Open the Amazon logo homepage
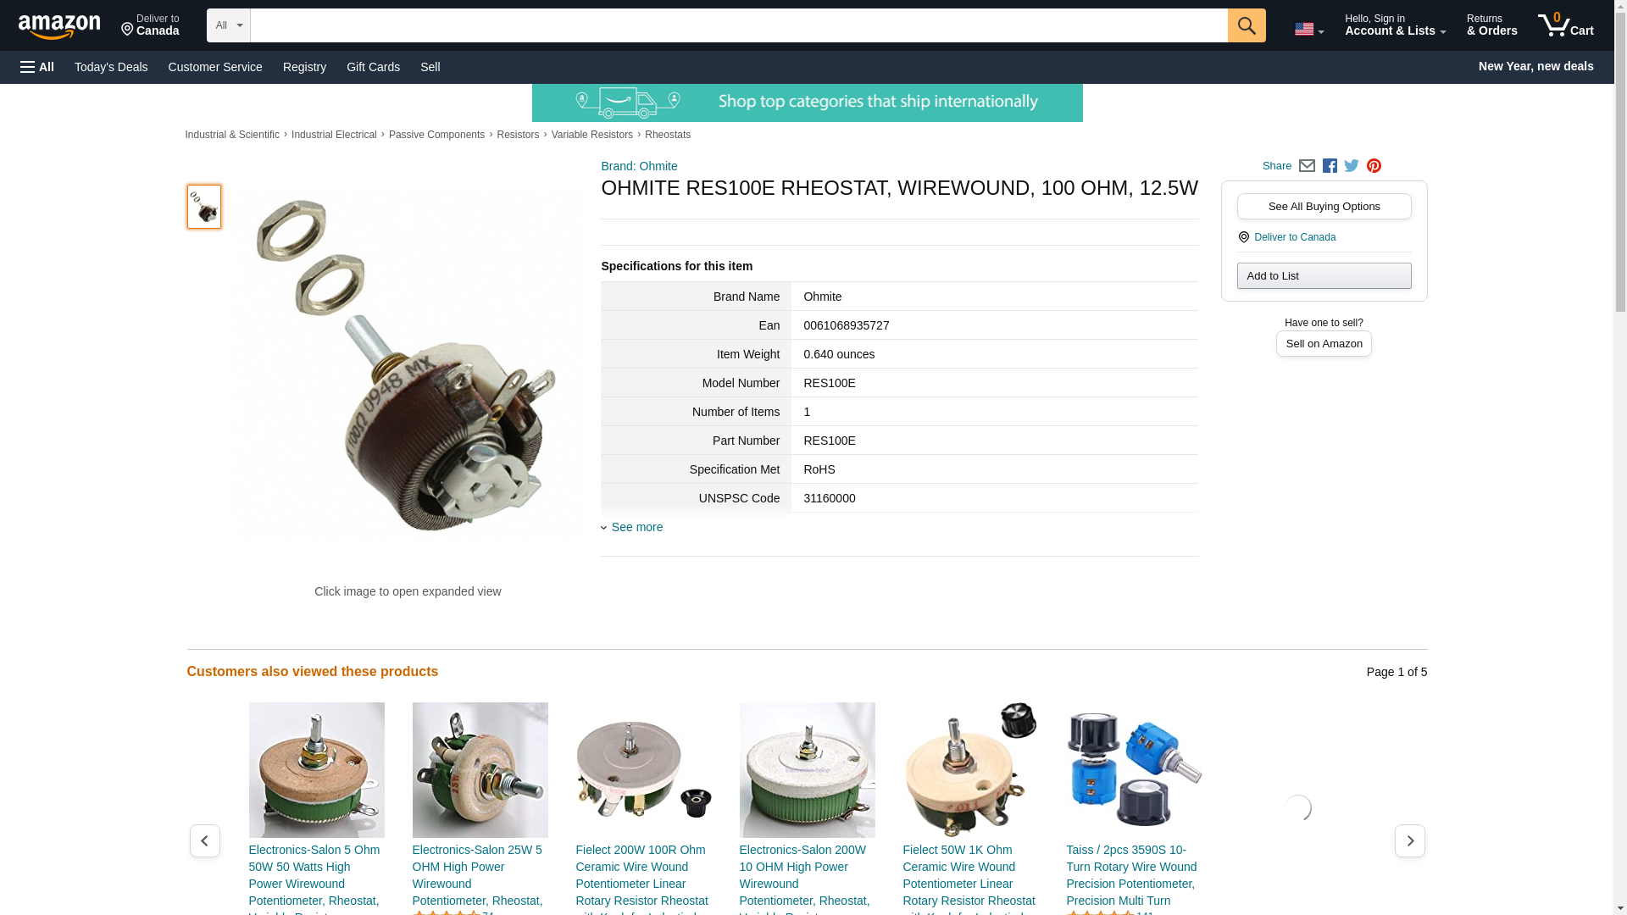The width and height of the screenshot is (1627, 915). [x=59, y=26]
